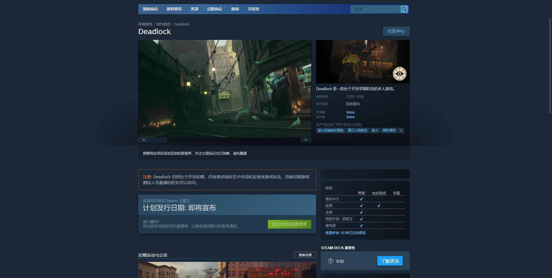Click 查看全部 above recent announcements
Viewport: 552px width, 278px height.
[x=305, y=255]
